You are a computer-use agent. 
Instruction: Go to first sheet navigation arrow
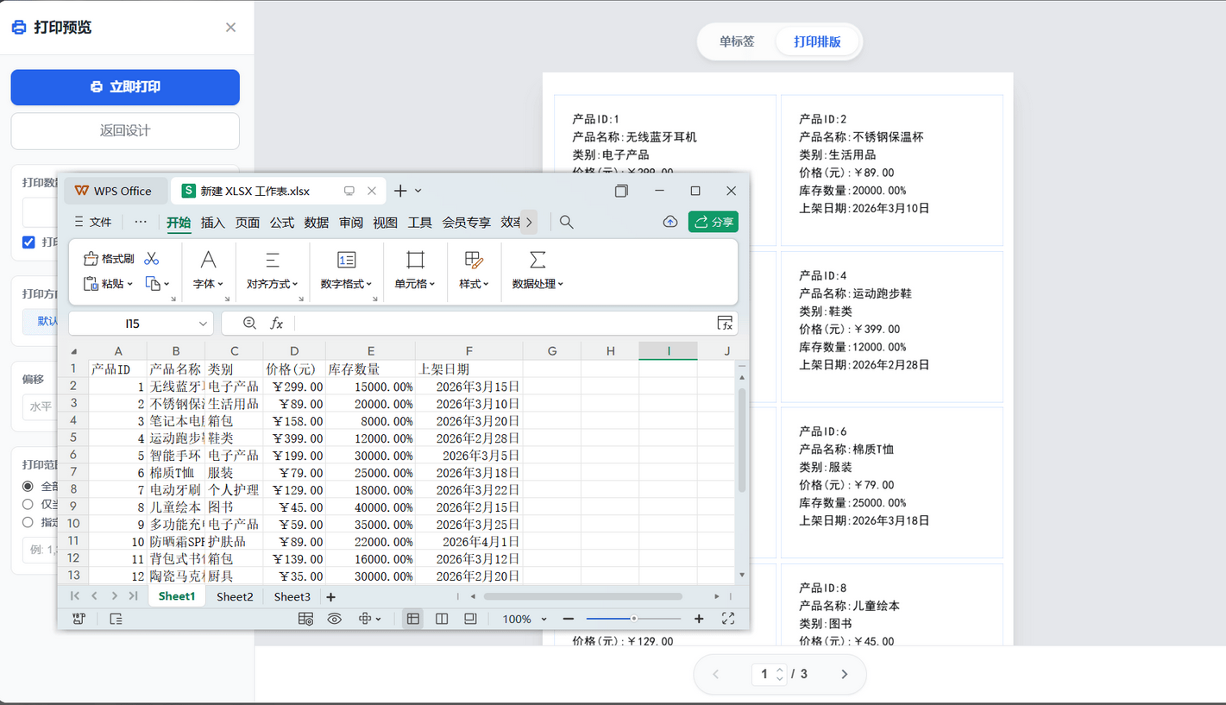pos(75,596)
